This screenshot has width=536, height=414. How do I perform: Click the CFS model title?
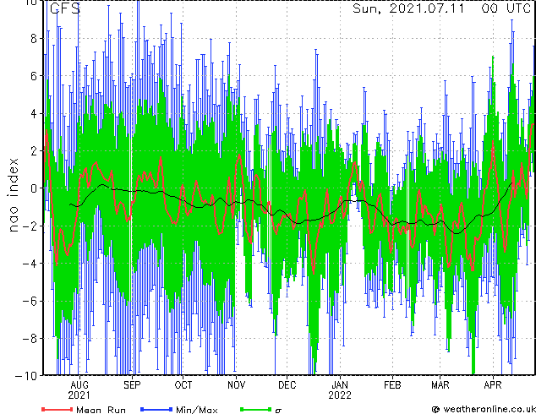(65, 8)
